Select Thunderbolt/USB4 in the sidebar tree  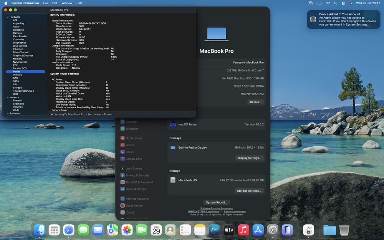(x=23, y=91)
